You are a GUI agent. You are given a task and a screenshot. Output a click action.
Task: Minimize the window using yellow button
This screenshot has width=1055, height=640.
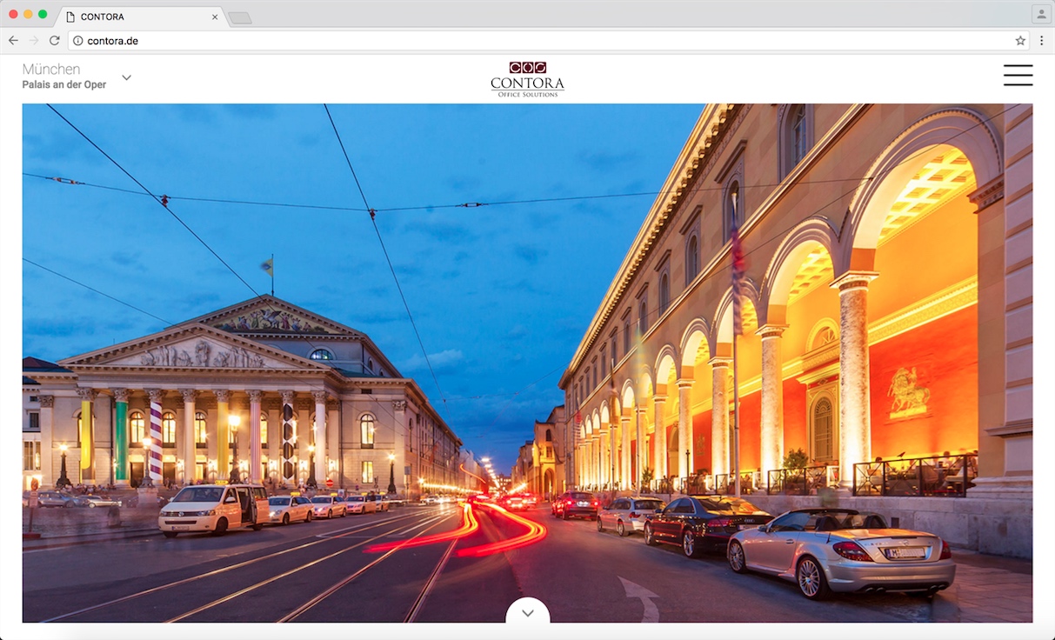pos(28,15)
